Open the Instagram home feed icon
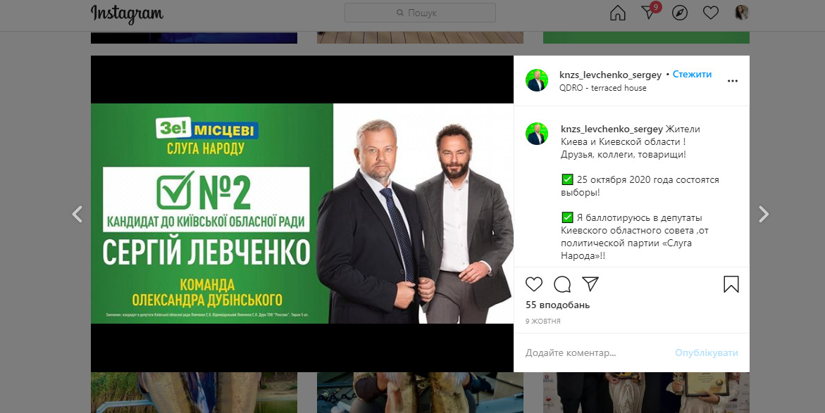The image size is (825, 413). coord(618,13)
